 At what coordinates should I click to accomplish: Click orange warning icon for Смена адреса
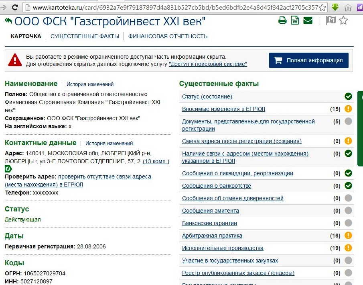coord(348,141)
